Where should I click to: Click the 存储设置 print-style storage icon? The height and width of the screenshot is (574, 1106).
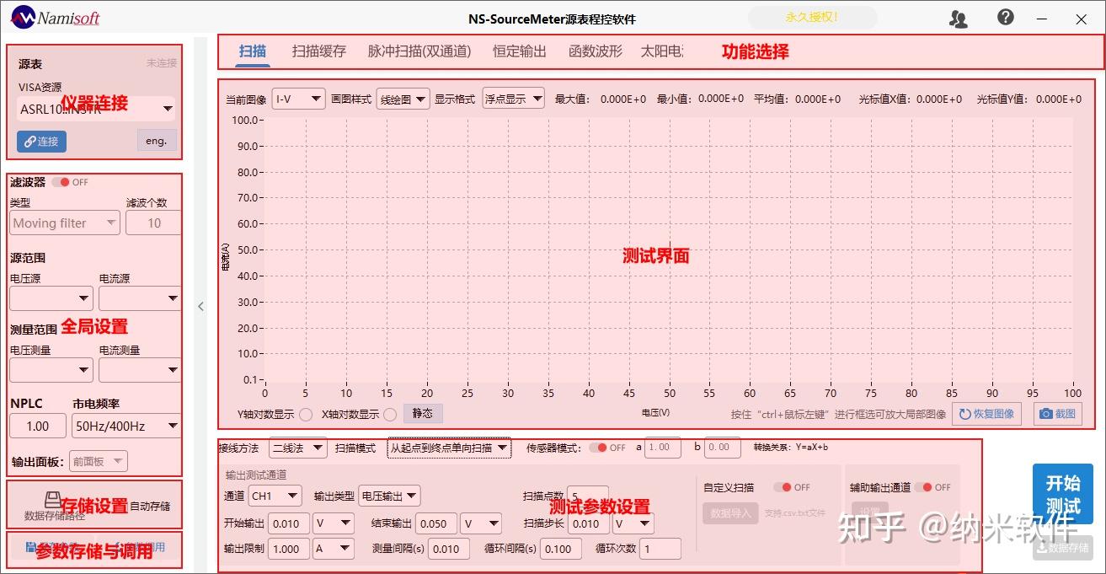click(x=52, y=499)
